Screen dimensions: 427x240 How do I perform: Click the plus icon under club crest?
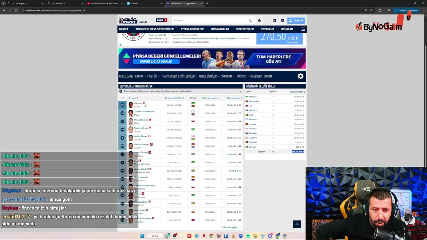[x=120, y=45]
